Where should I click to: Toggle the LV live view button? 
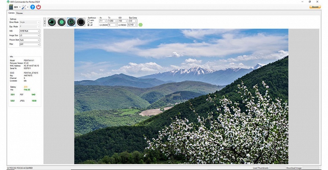click(x=71, y=22)
